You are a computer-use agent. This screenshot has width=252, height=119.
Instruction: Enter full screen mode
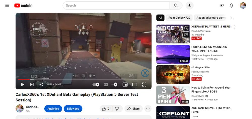click(x=144, y=85)
